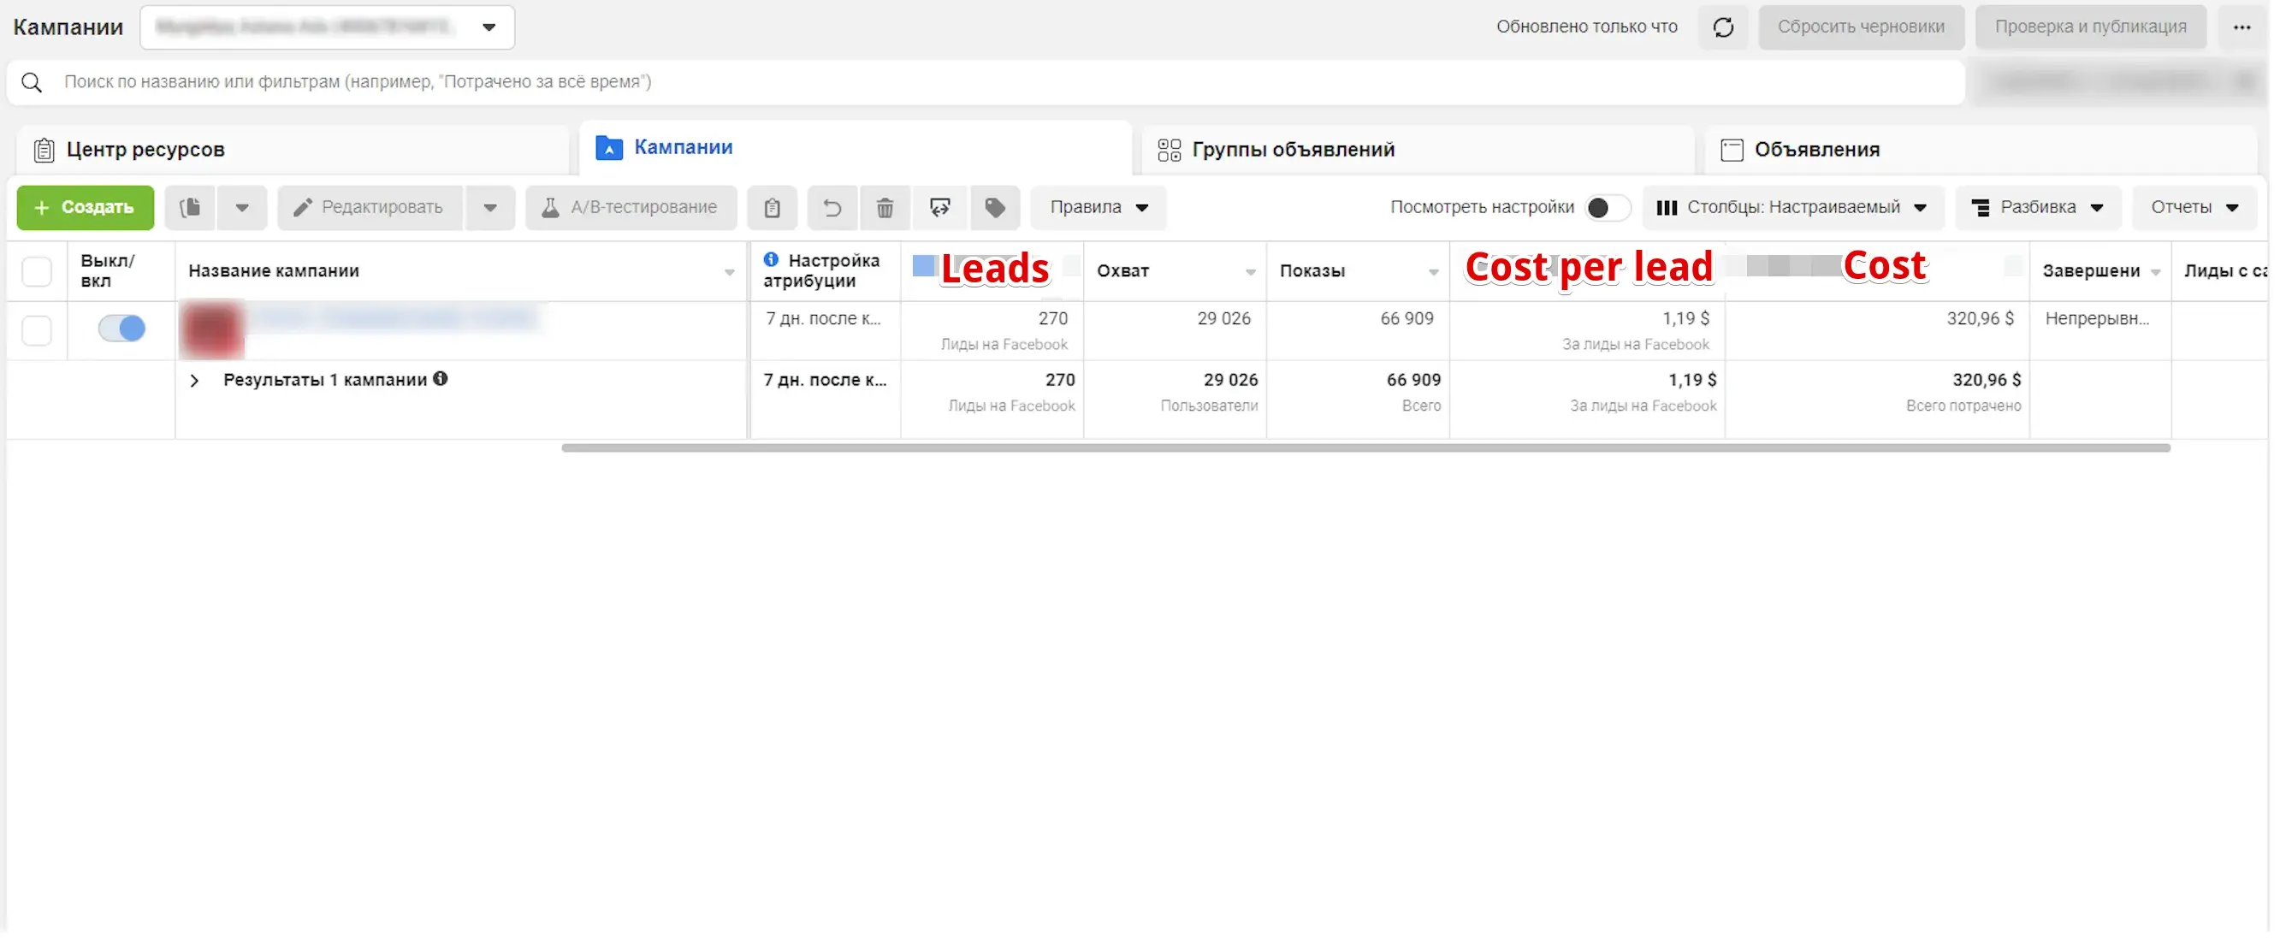Switch to 'Группы объявлений' tab
The height and width of the screenshot is (948, 2280).
click(x=1292, y=150)
